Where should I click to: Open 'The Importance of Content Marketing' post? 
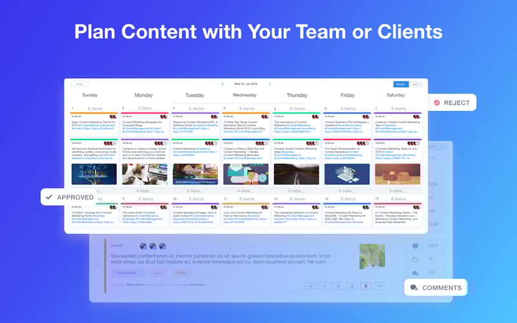[297, 124]
